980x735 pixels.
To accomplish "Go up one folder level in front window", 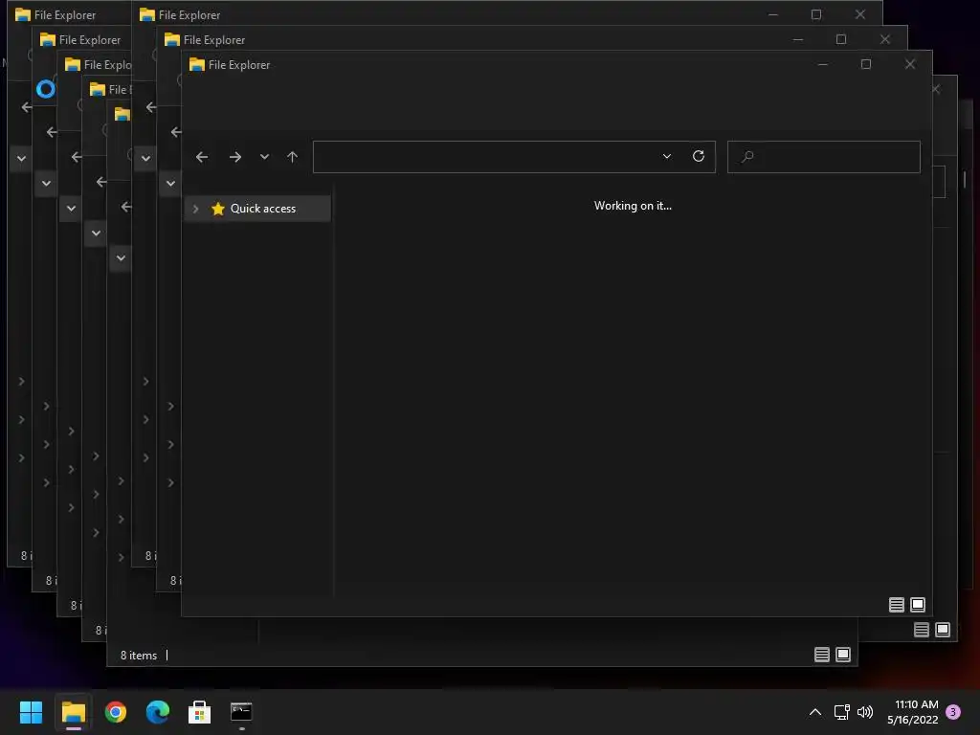I will [x=292, y=157].
